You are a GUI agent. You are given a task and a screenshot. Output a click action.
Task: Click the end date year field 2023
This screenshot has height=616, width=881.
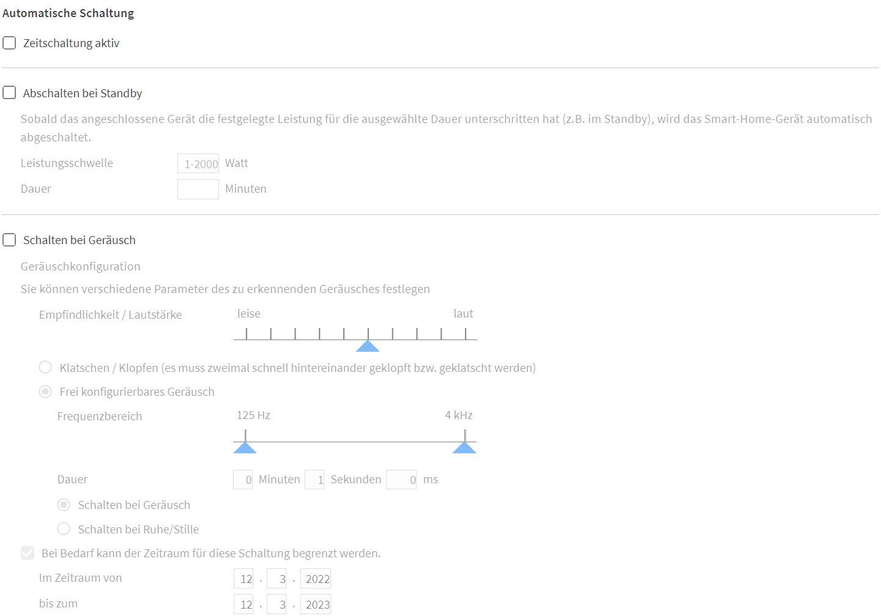click(316, 604)
